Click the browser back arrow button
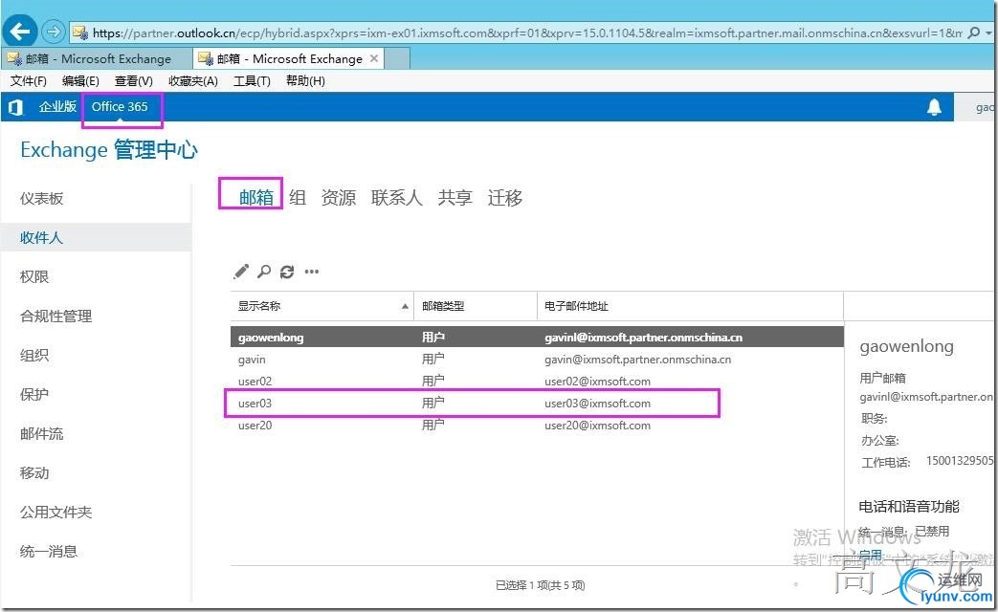 coord(20,31)
